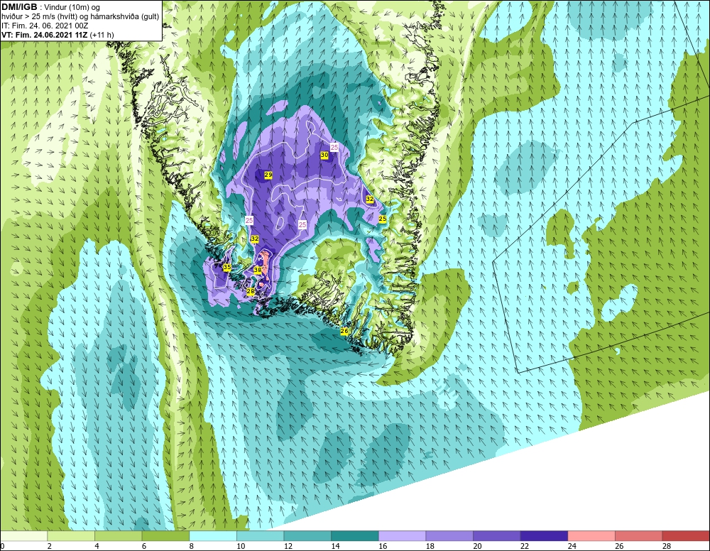Click the 4–6 m/s green legend swatch
The image size is (710, 551).
point(118,536)
